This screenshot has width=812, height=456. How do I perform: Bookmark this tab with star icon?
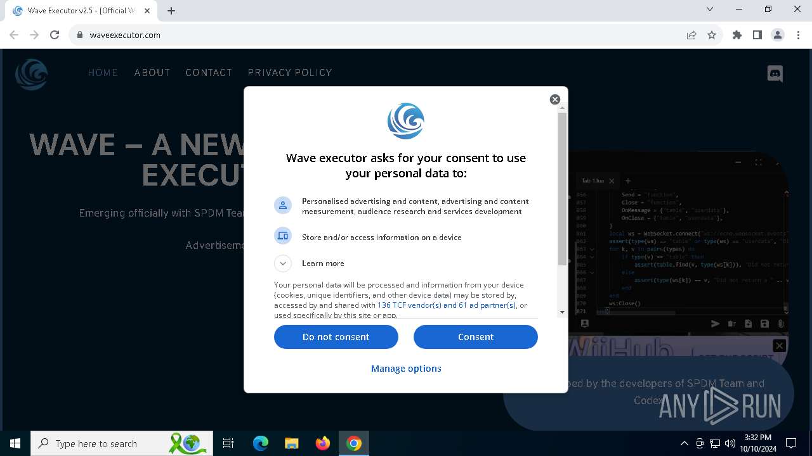coord(712,35)
